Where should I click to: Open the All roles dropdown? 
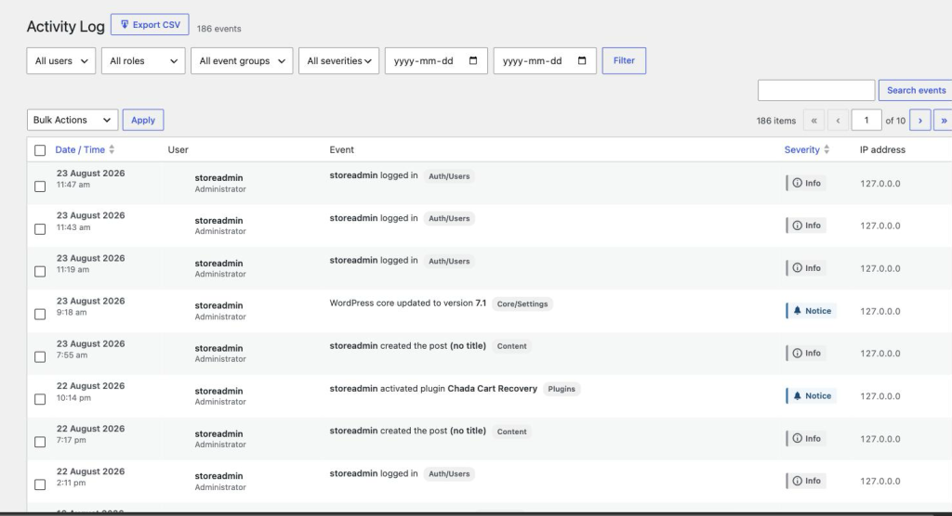point(143,60)
